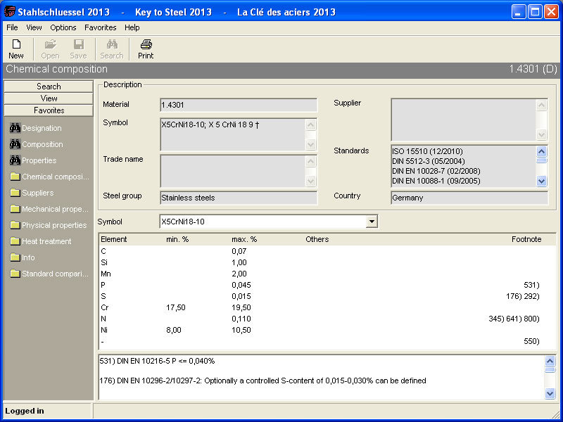
Task: Click the View sidebar button
Action: (49, 98)
